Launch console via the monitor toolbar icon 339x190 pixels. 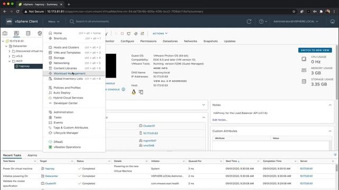point(129,33)
